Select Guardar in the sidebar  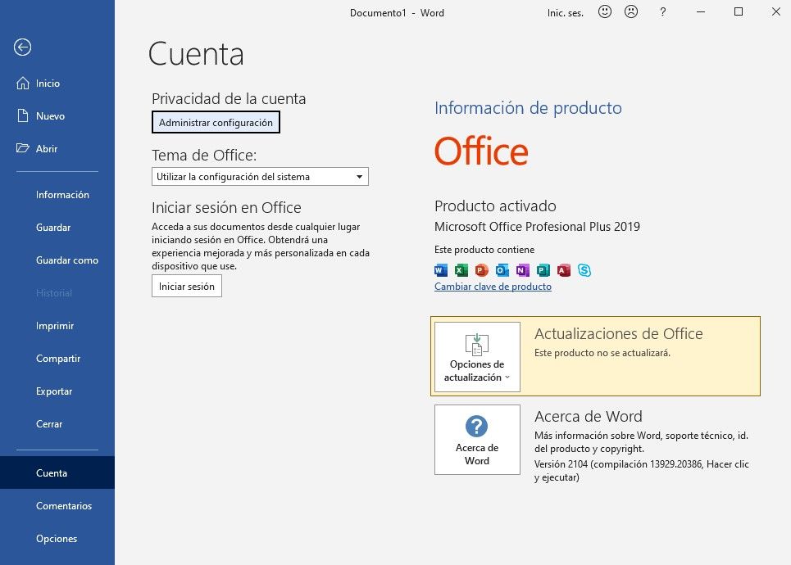tap(53, 228)
